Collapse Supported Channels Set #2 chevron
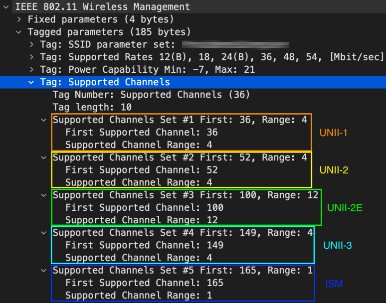 coord(44,157)
